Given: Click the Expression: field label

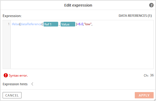Looking at the screenshot, I should click(x=12, y=16).
